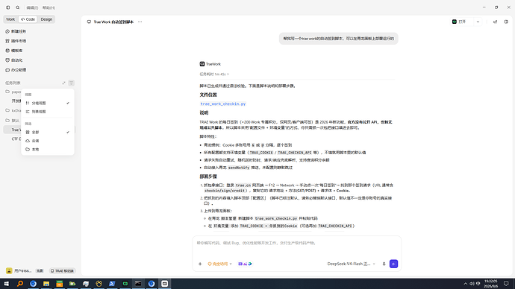Open 插件市场 plugin marketplace
This screenshot has height=289, width=515.
pos(16,41)
